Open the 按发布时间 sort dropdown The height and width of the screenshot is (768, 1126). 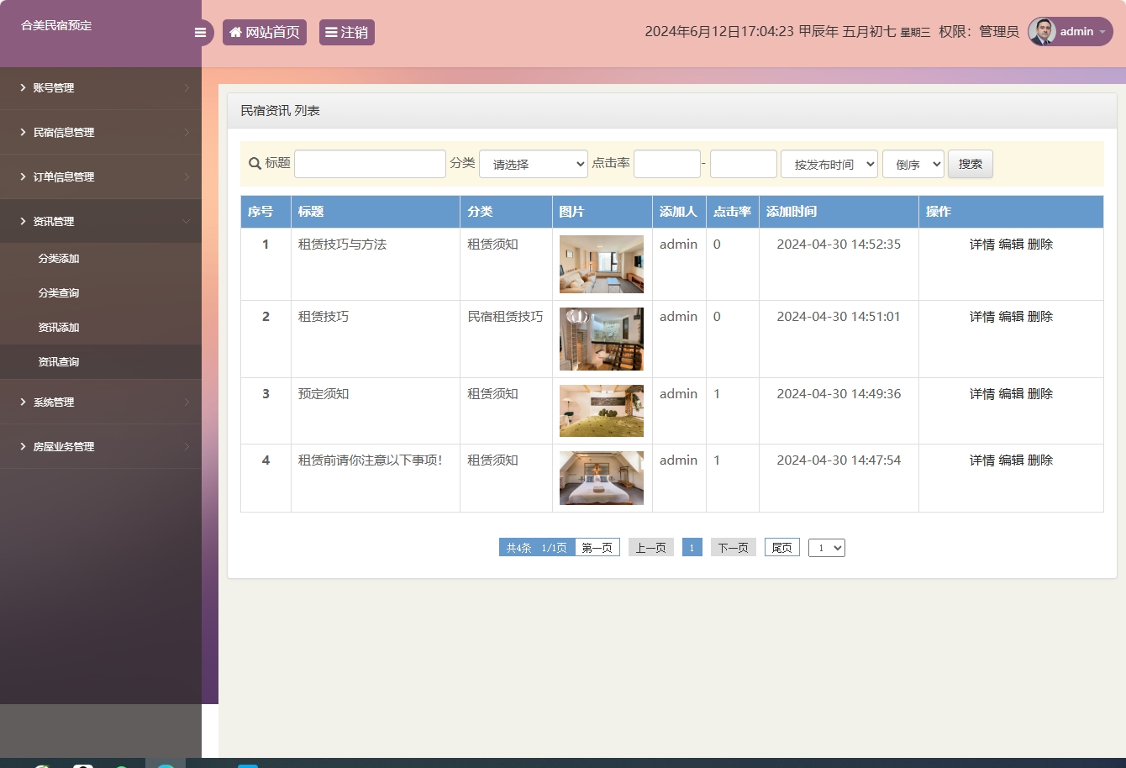(829, 163)
